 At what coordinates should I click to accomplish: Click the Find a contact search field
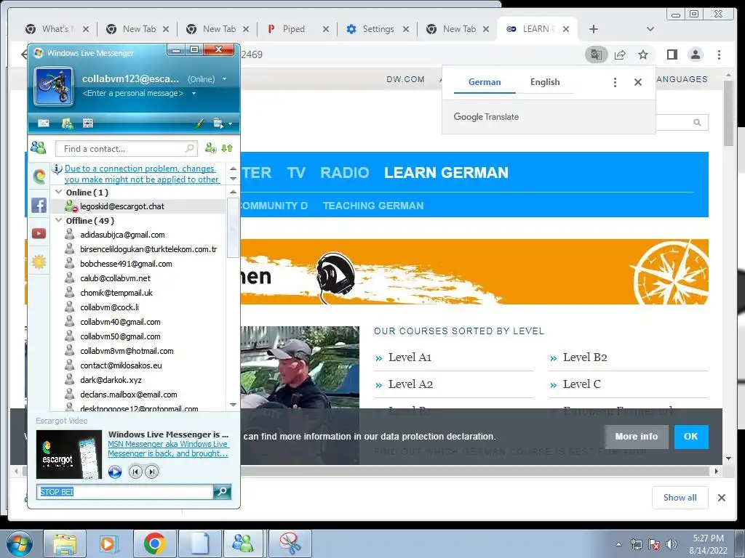coord(126,148)
